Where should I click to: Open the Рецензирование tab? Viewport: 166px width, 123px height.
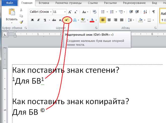(134, 3)
